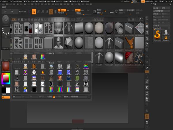Image resolution: width=173 pixels, height=130 pixels.
Task: Click the Rotate view icon on right shelf
Action: 147,99
